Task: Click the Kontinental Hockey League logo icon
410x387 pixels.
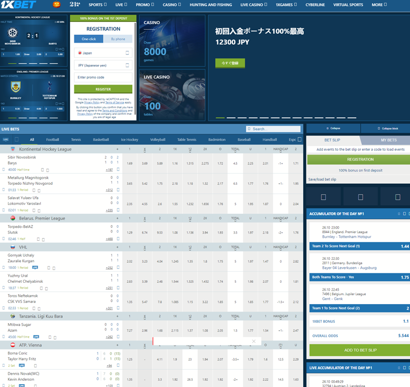Action: click(x=12, y=149)
